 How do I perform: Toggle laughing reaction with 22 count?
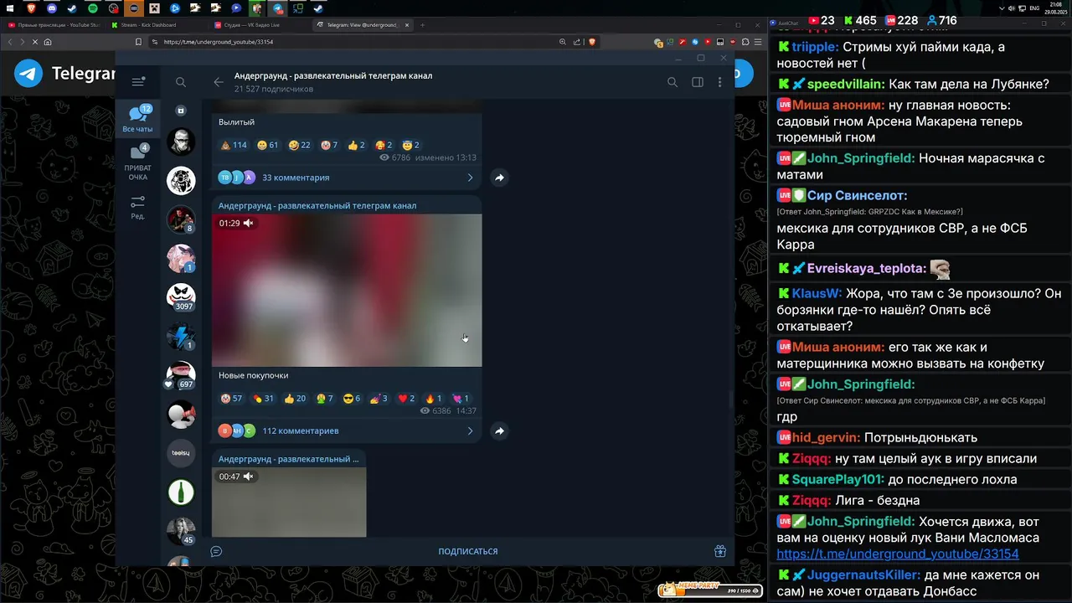(x=299, y=145)
